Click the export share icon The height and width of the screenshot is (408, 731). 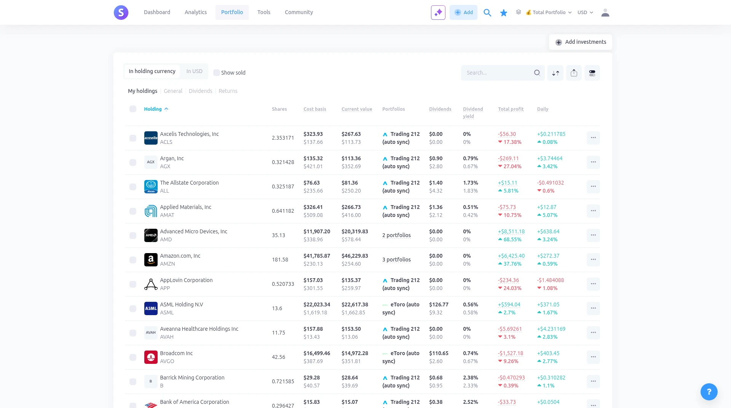click(x=574, y=73)
